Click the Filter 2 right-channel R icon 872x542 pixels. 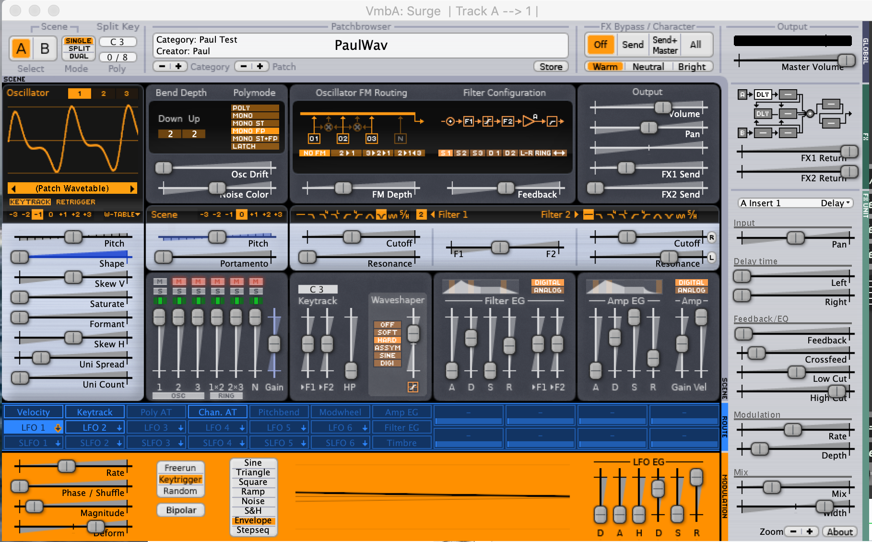point(711,237)
